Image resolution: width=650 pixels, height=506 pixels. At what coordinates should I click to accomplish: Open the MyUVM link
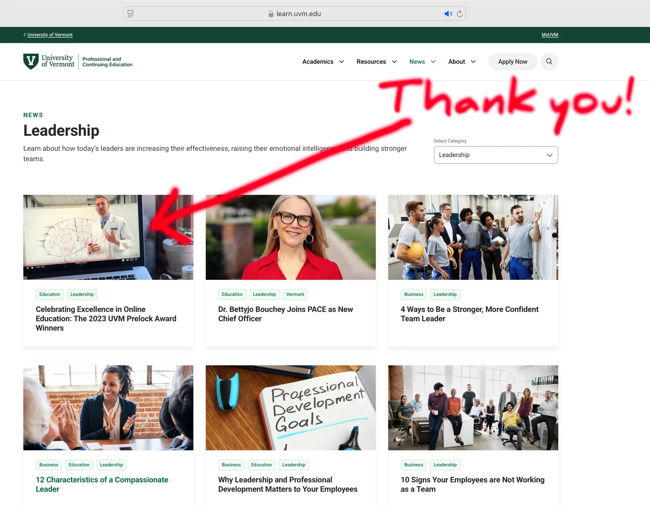[x=549, y=35]
